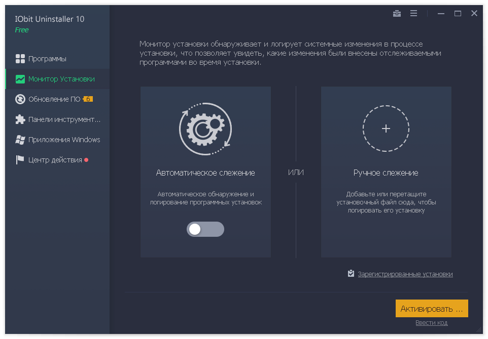The width and height of the screenshot is (488, 339).
Task: Click the Монитор установки description paragraph
Action: coord(290,53)
